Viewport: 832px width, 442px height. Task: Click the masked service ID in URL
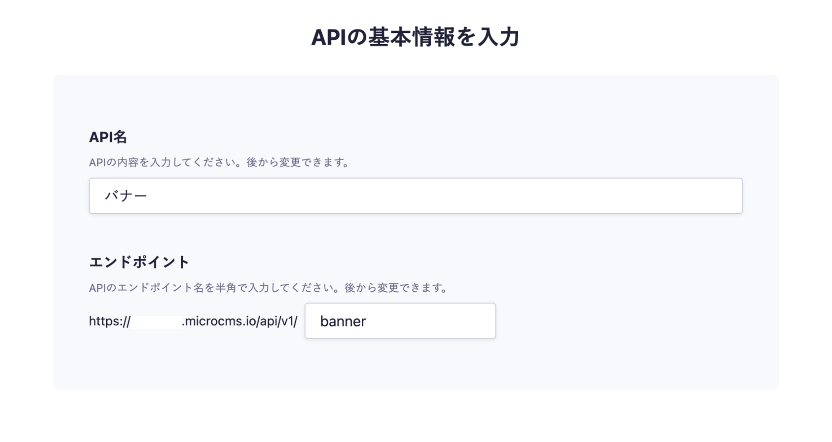[x=156, y=321]
